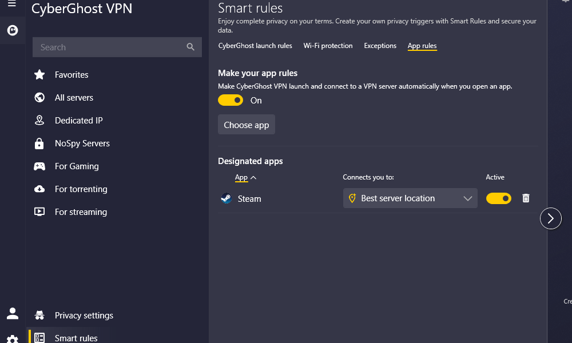Collapse the App column sort chevron

(x=252, y=177)
